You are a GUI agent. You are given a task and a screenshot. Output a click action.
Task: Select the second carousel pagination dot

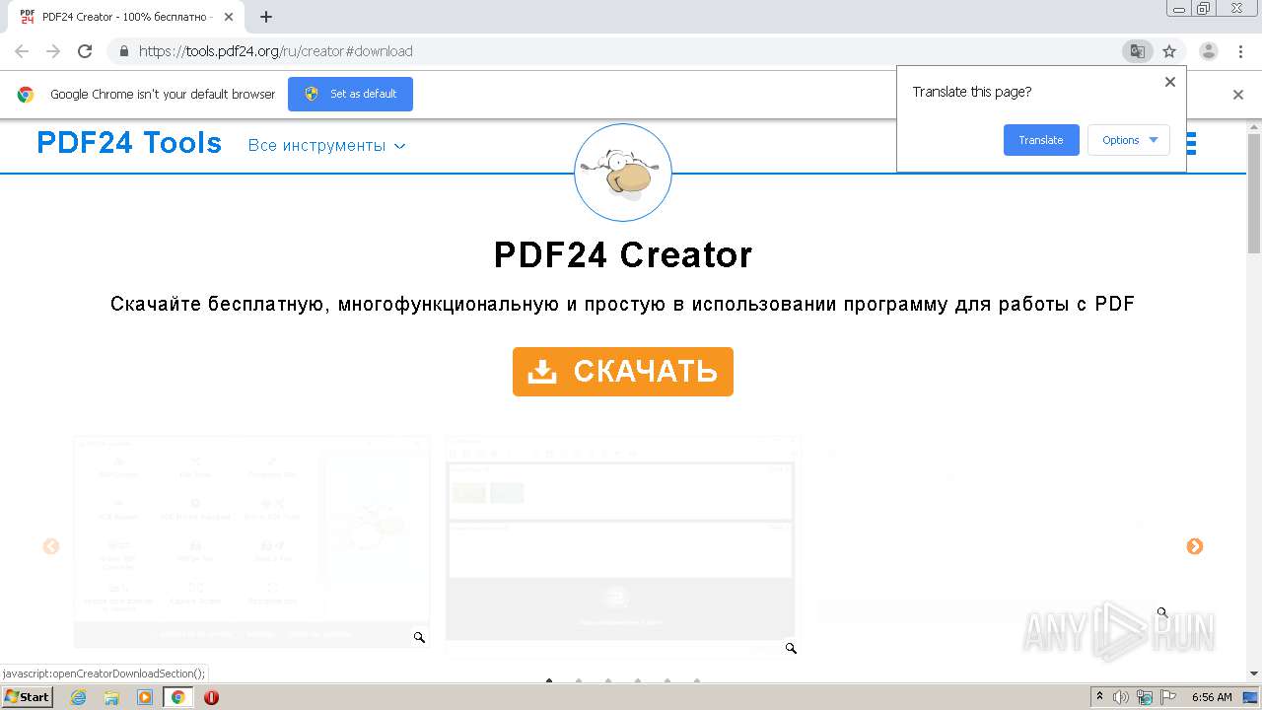[579, 679]
